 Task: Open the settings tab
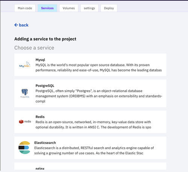(x=89, y=8)
